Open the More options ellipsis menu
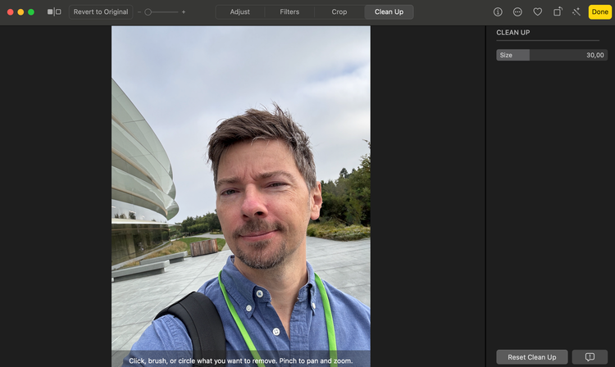The width and height of the screenshot is (615, 367). click(x=517, y=12)
